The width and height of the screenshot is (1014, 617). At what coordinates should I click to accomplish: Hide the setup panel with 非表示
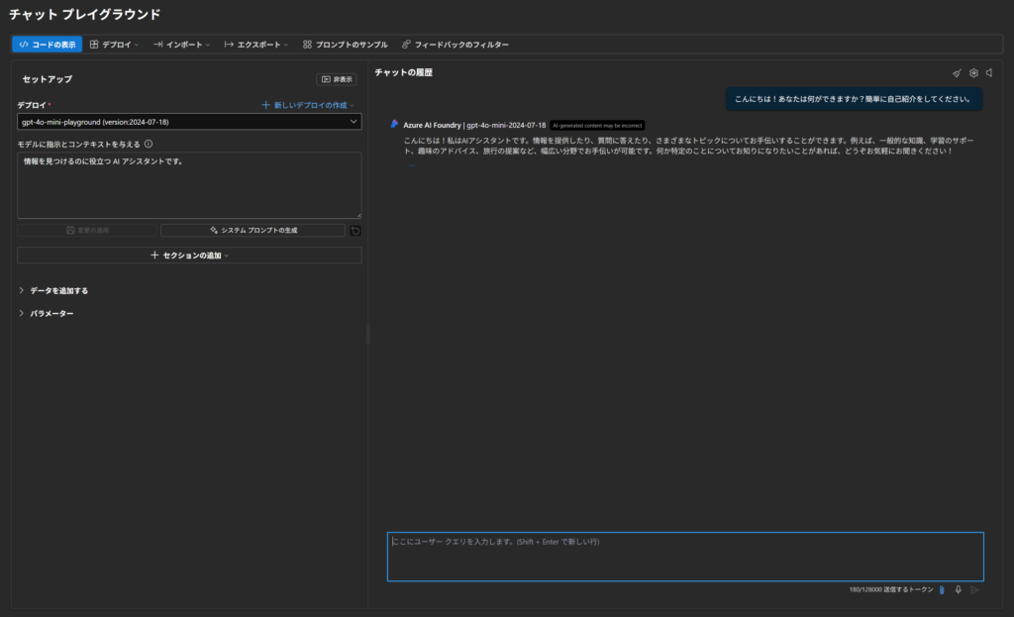click(x=337, y=79)
